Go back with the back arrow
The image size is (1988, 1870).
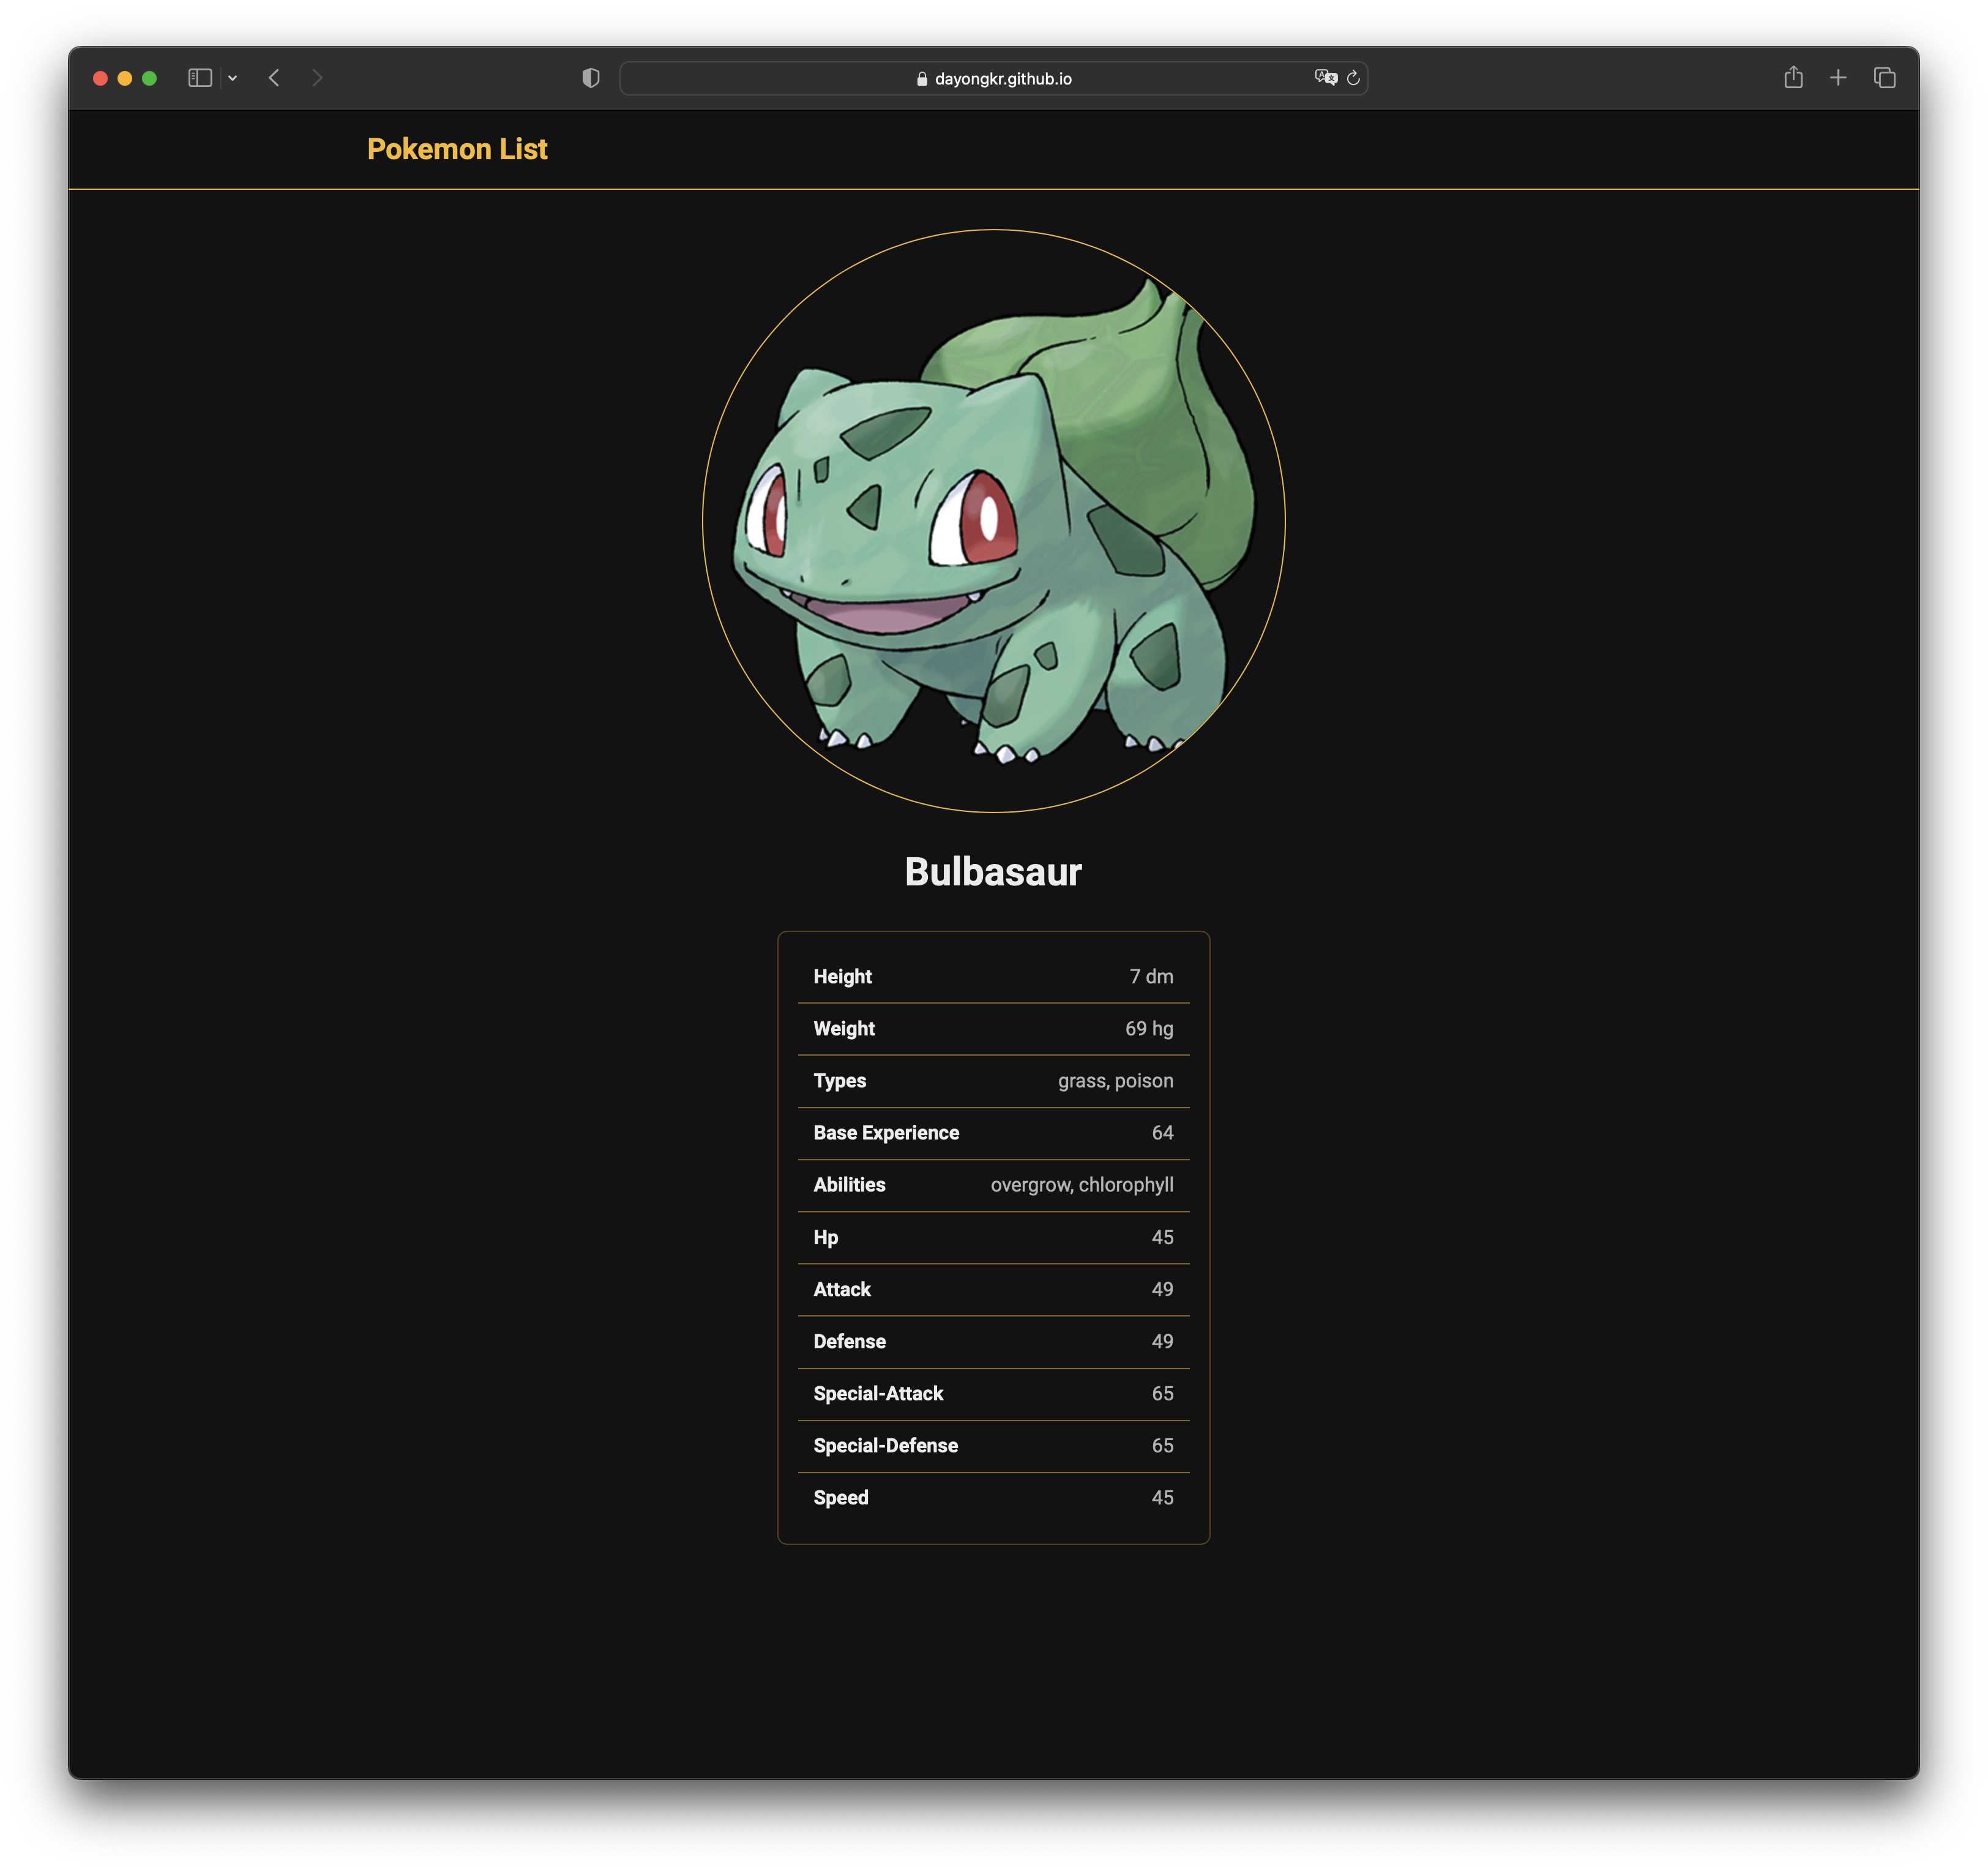click(274, 78)
